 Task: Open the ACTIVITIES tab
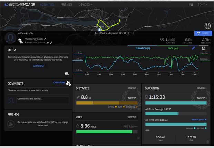click(47, 4)
